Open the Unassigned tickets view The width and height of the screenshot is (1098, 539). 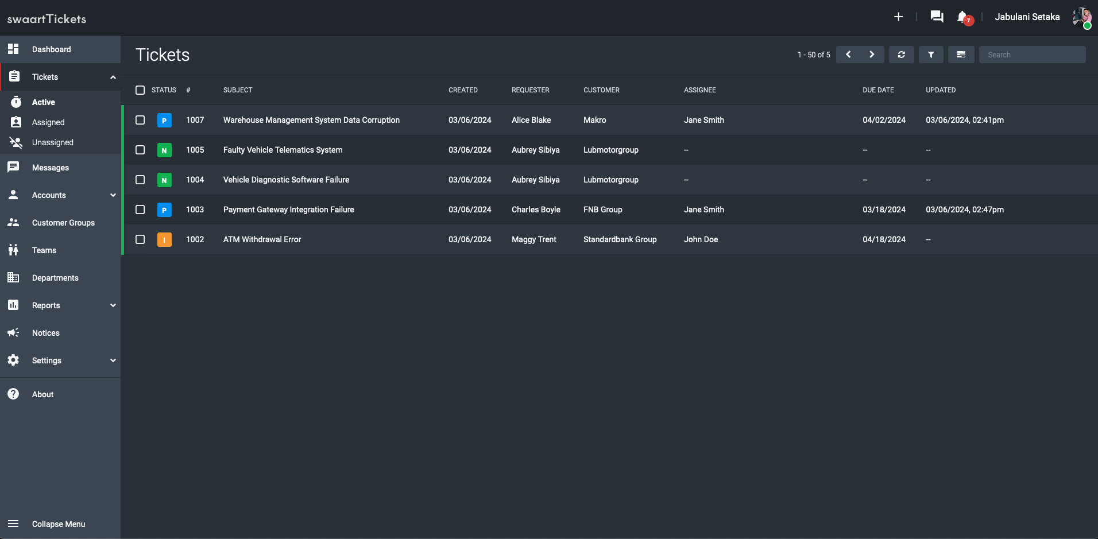pyautogui.click(x=53, y=142)
